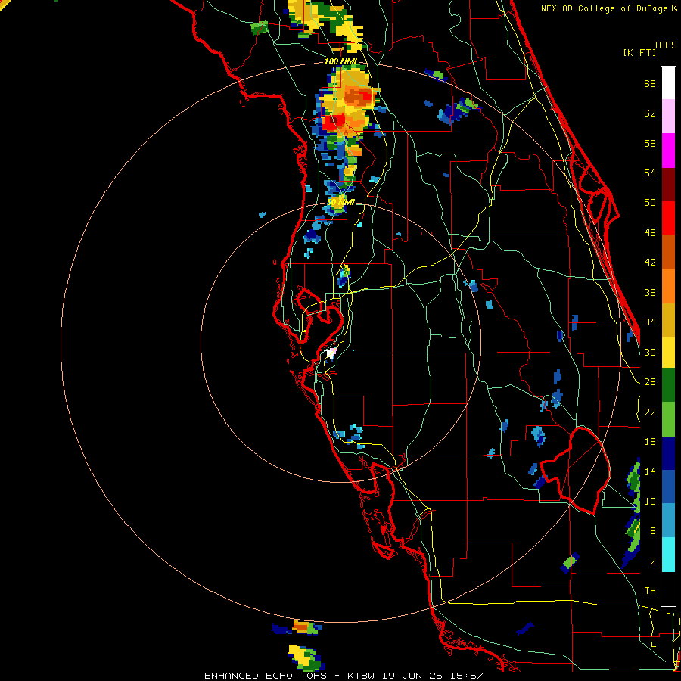Click the 15:57 timestamp in the caption
This screenshot has height=681, width=681.
tap(467, 676)
